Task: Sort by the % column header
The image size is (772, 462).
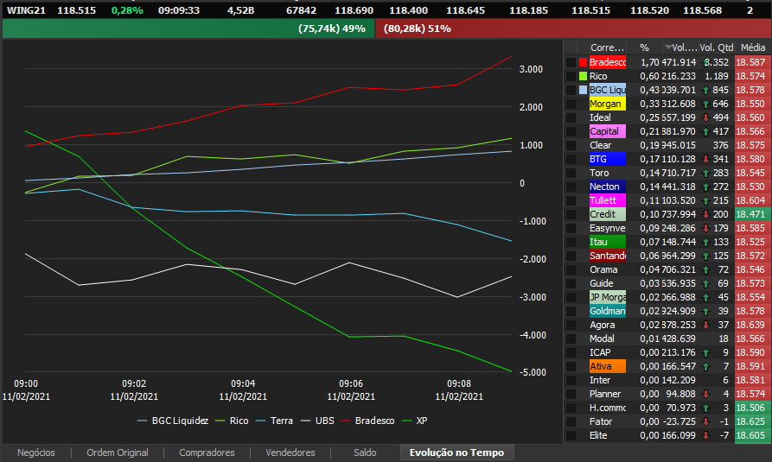Action: click(x=644, y=47)
